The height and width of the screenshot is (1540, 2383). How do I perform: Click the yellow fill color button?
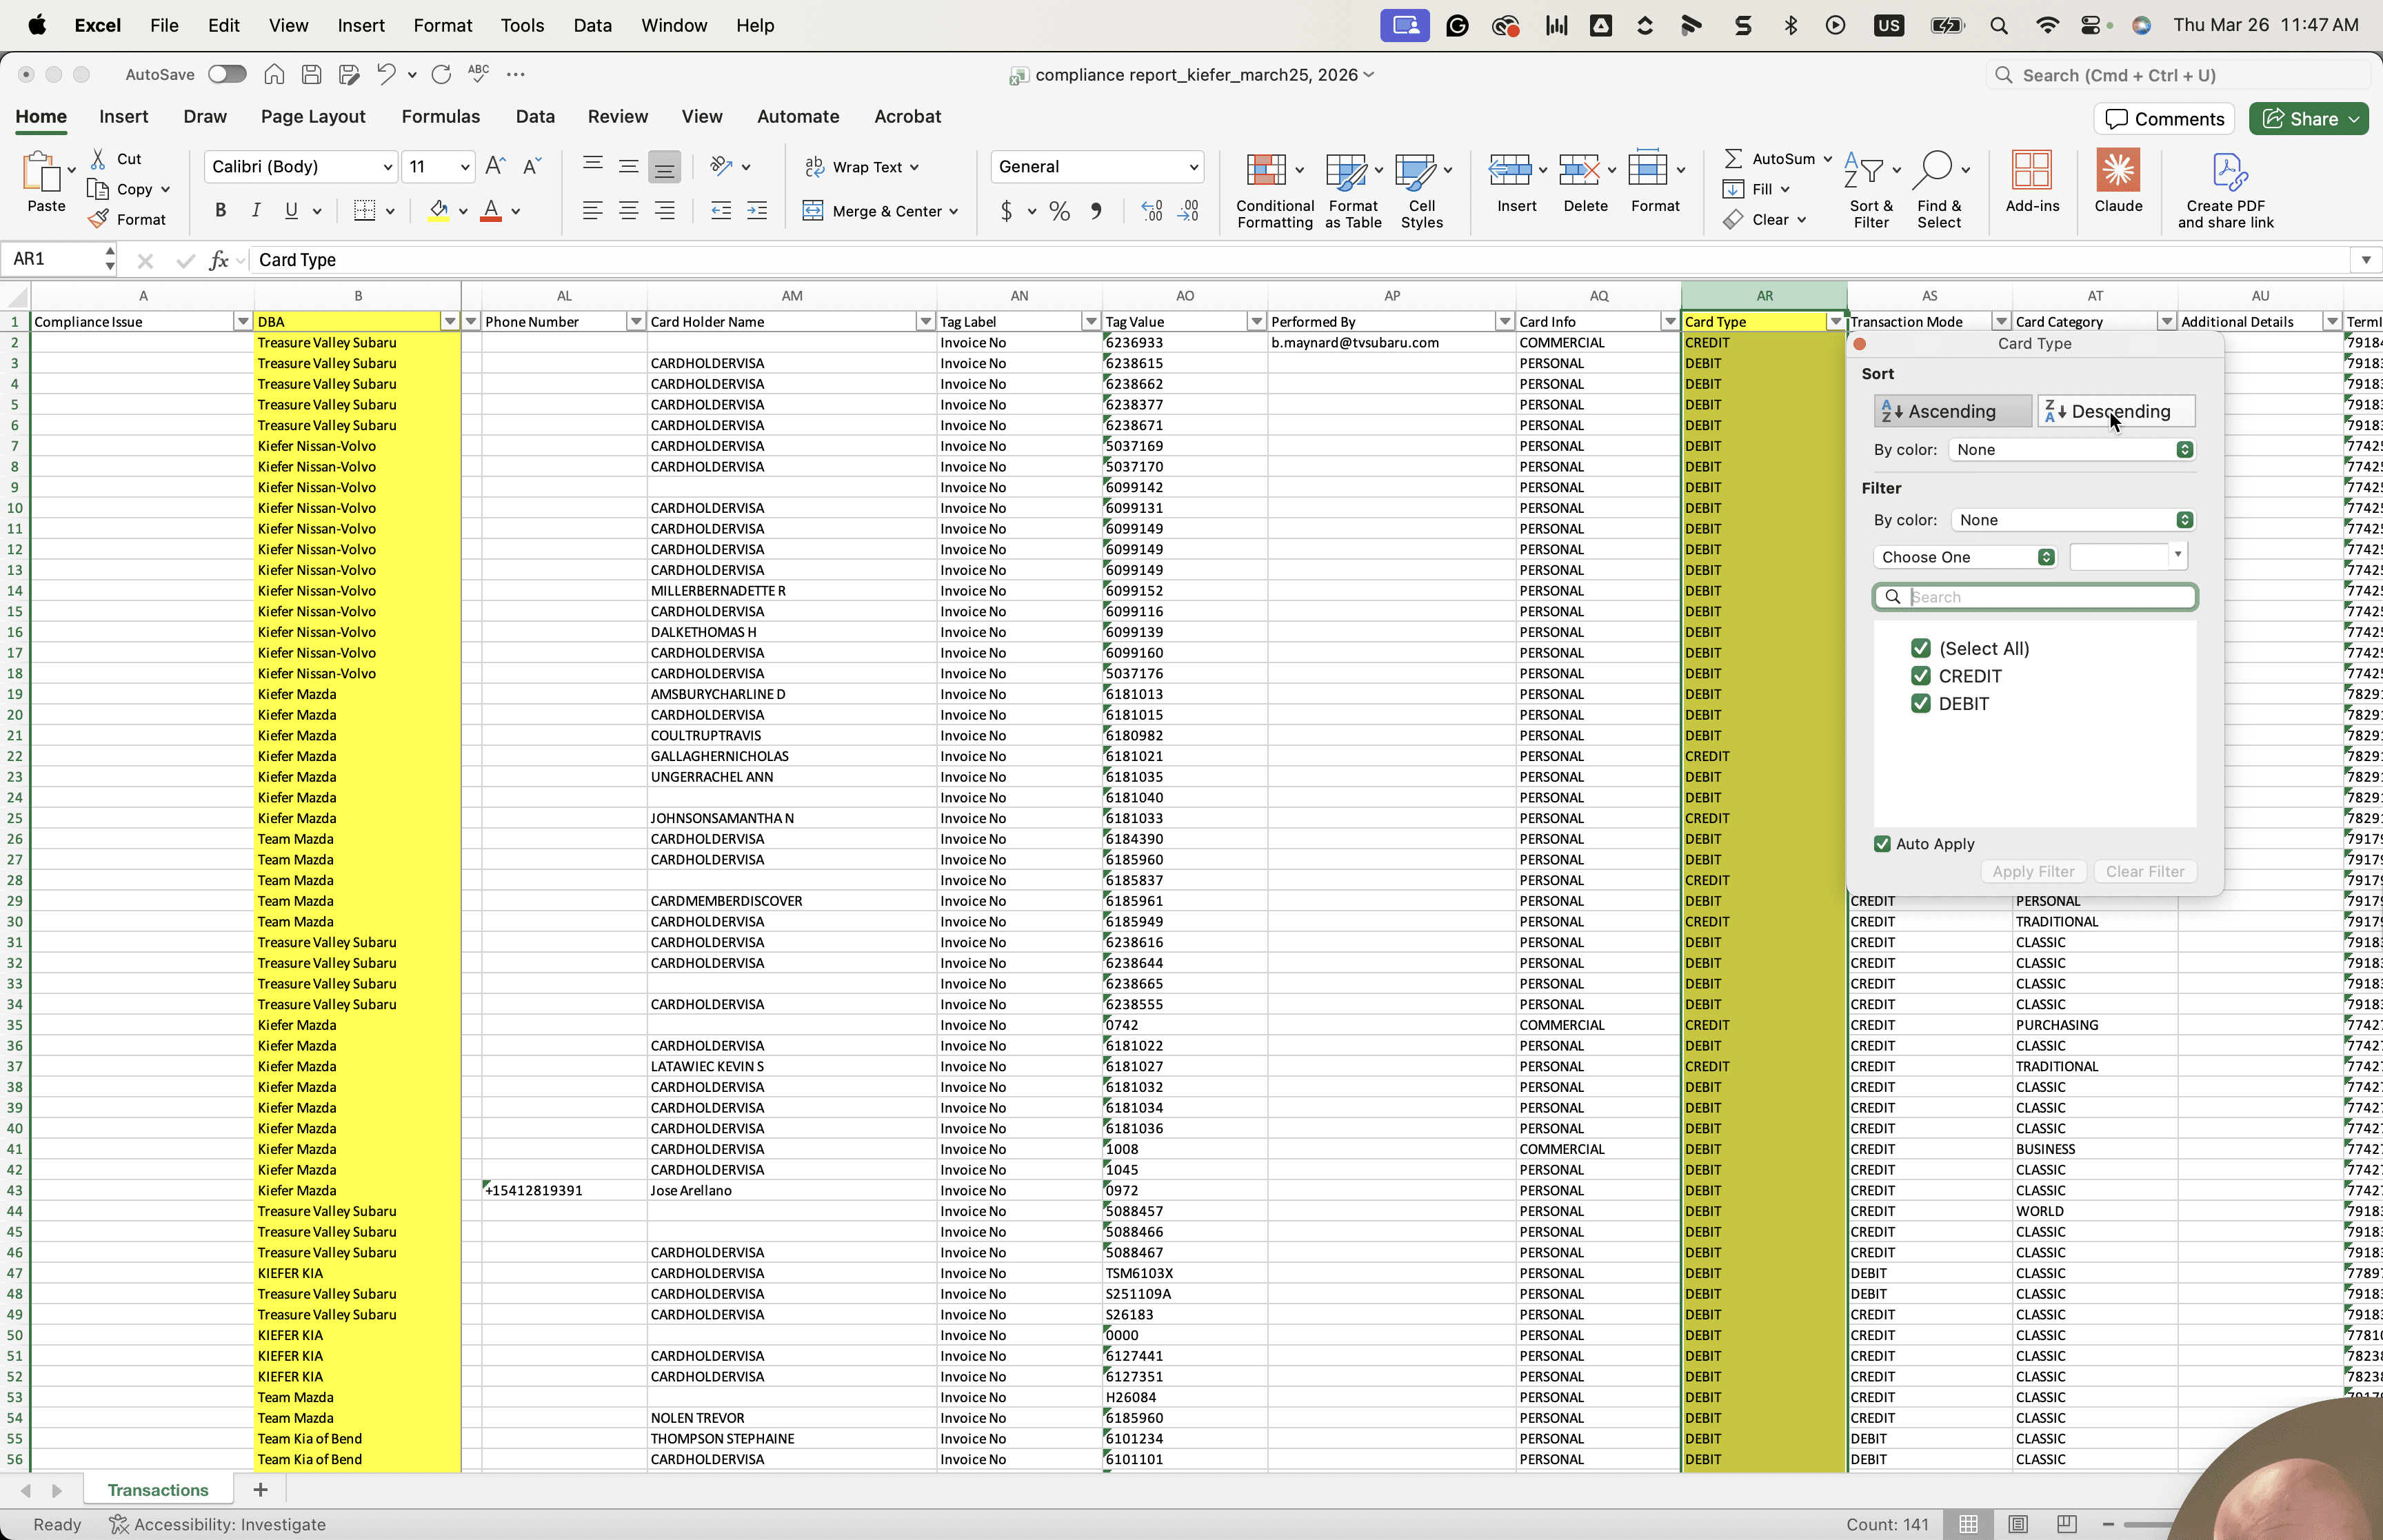[x=438, y=211]
